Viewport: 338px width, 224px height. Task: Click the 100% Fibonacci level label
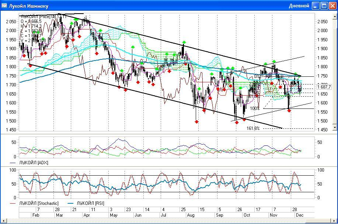[x=255, y=108]
